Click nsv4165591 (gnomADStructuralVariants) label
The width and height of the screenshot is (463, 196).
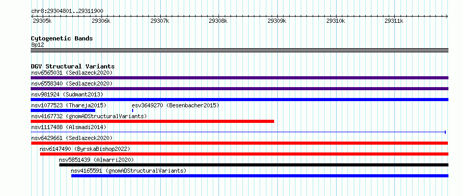click(x=128, y=171)
